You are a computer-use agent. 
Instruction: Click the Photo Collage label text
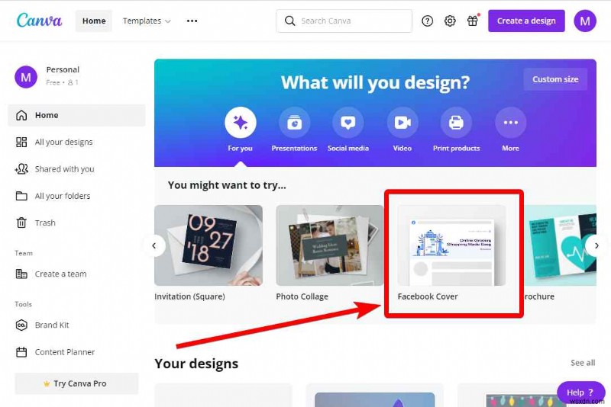click(x=302, y=296)
